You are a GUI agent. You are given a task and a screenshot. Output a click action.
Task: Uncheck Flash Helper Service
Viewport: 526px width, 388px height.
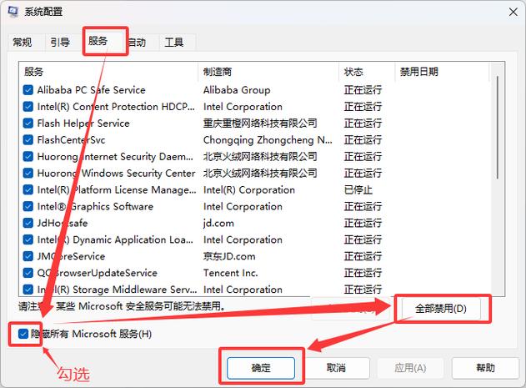(28, 123)
